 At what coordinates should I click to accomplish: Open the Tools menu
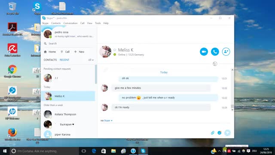click(x=98, y=23)
